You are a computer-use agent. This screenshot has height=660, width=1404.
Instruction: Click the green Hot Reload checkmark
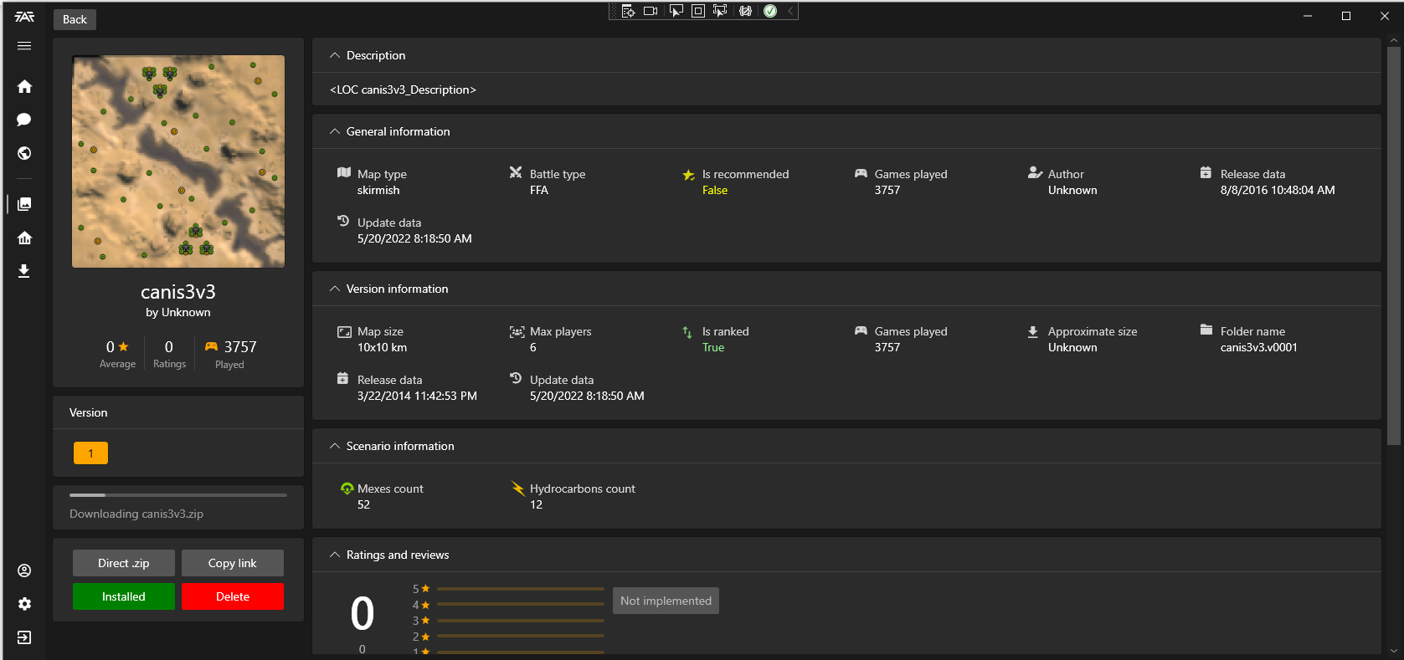coord(770,11)
